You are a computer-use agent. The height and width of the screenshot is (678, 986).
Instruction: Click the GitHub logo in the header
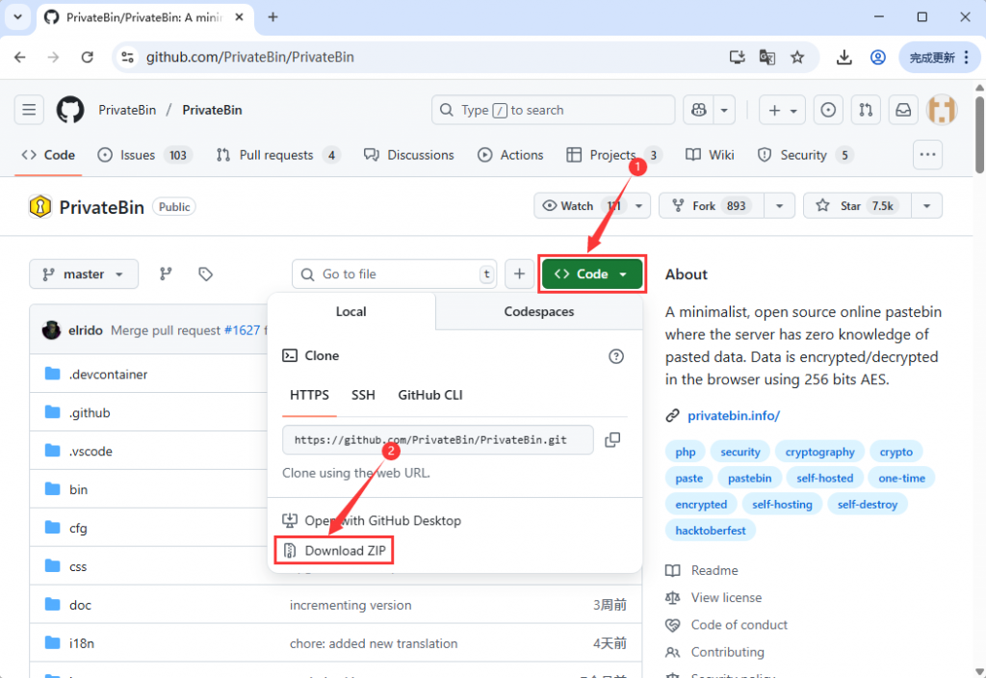coord(69,110)
